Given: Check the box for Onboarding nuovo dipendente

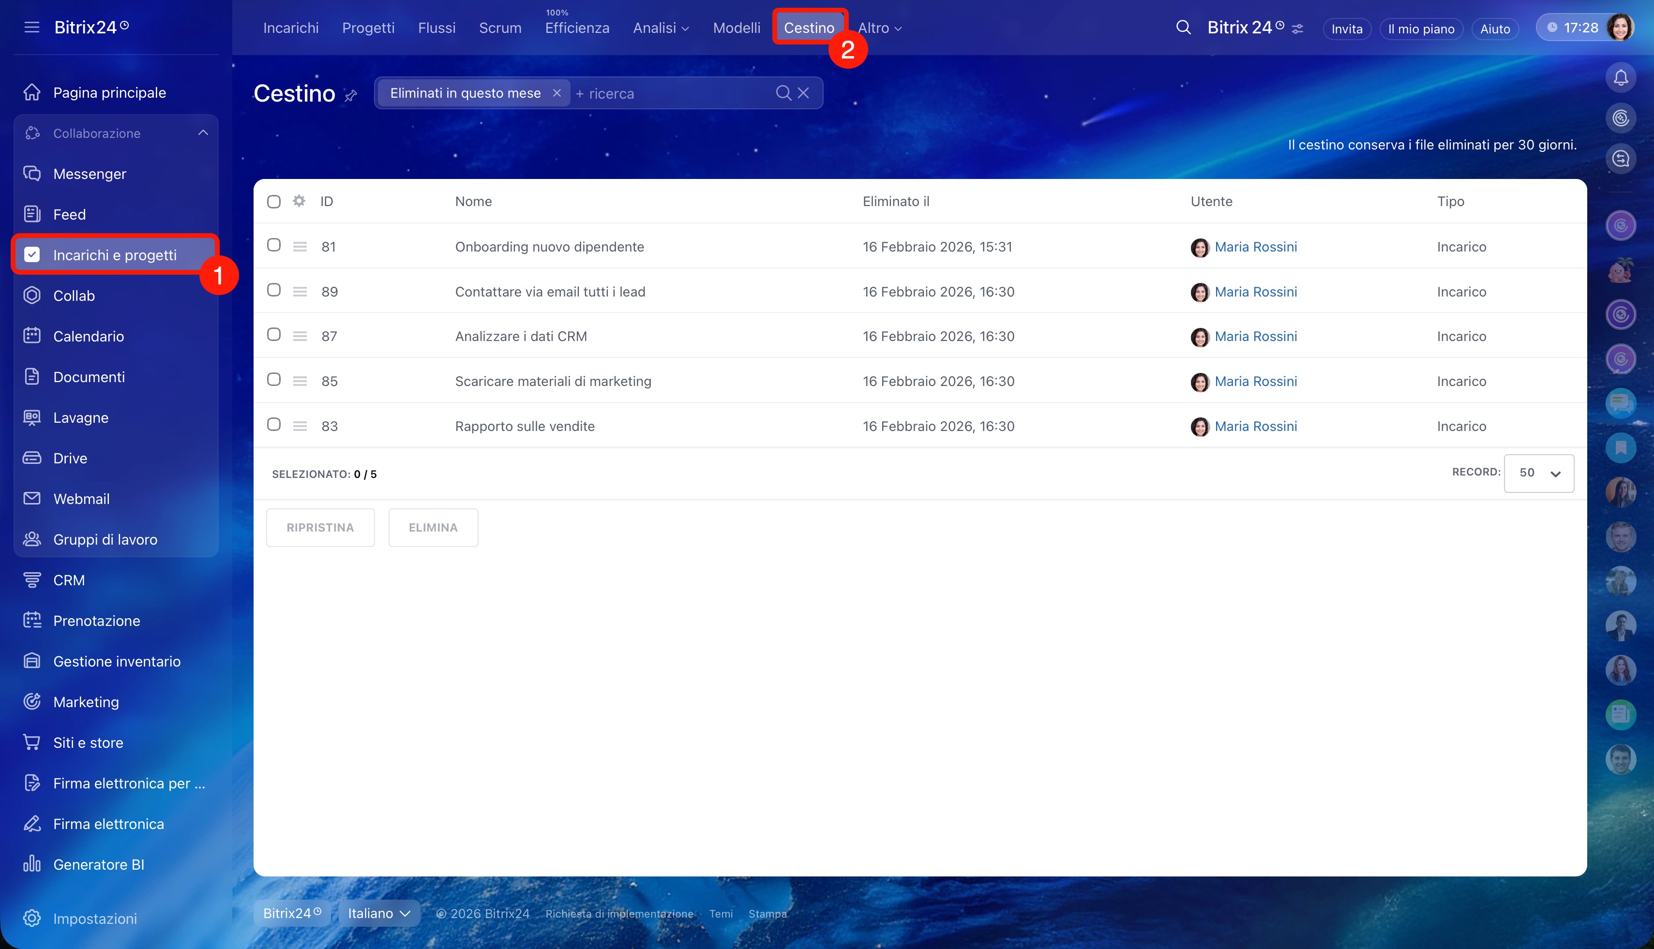Looking at the screenshot, I should click(x=274, y=245).
